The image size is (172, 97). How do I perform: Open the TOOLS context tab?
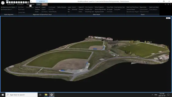[x=45, y=4]
